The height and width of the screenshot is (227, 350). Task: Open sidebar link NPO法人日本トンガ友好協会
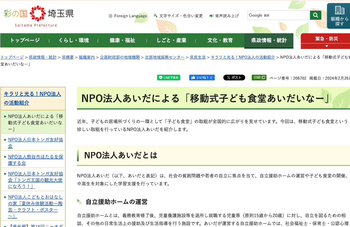pyautogui.click(x=36, y=143)
